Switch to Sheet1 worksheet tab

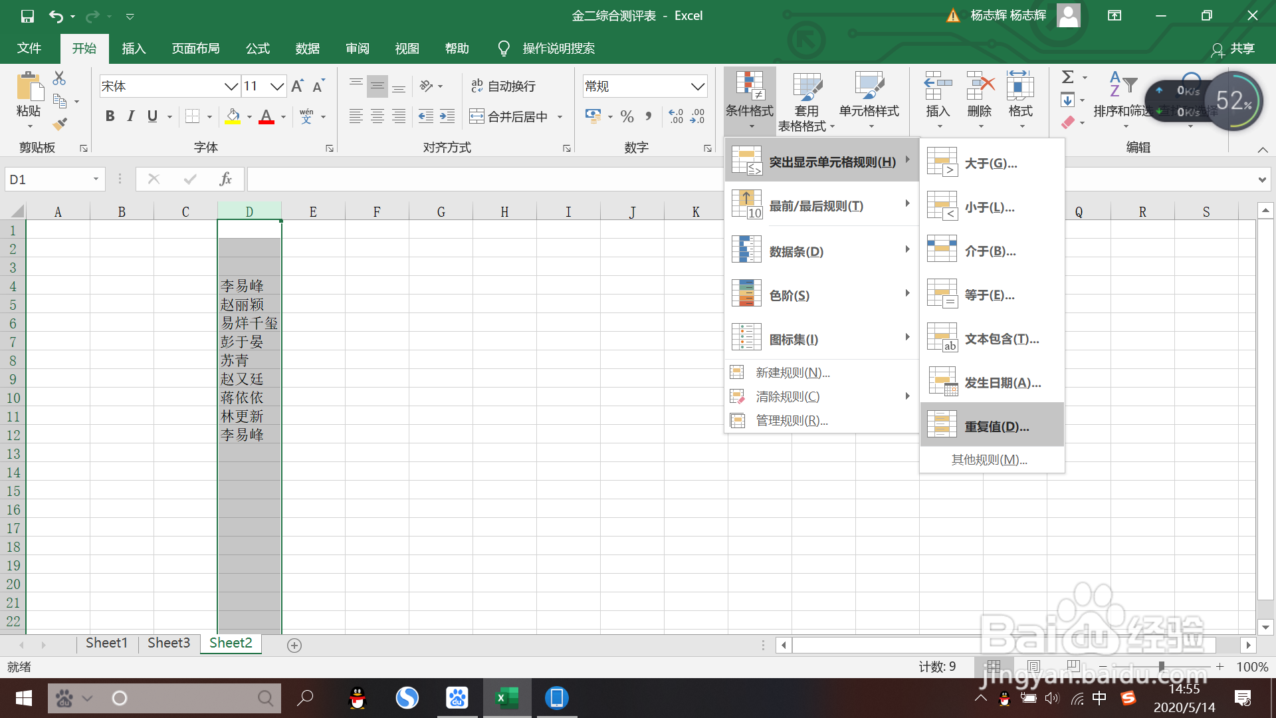click(x=106, y=643)
